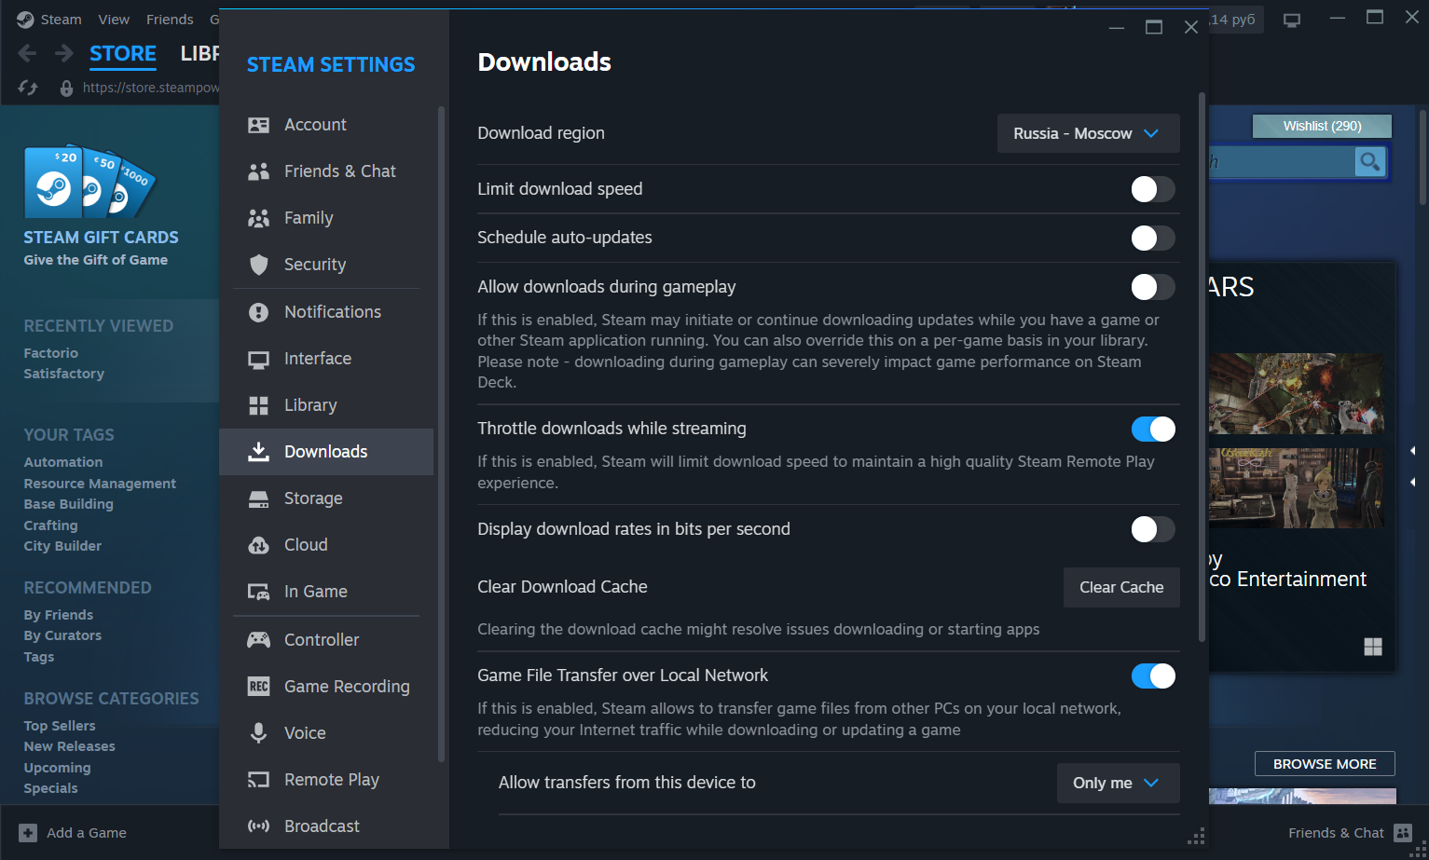The width and height of the screenshot is (1429, 860).
Task: Select the Cloud settings icon
Action: point(258,545)
